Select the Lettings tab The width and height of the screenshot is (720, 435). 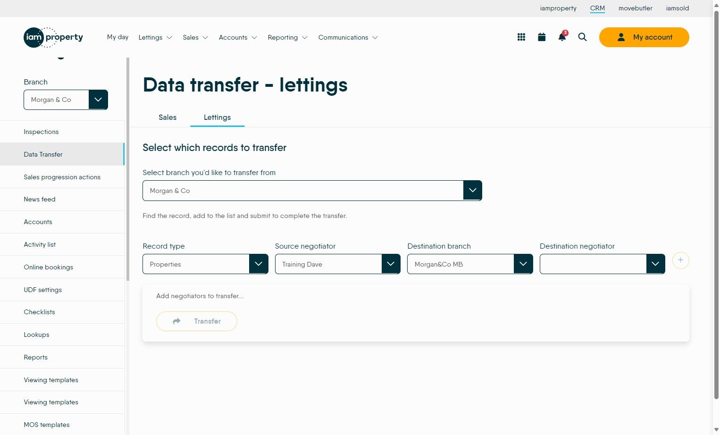click(217, 117)
